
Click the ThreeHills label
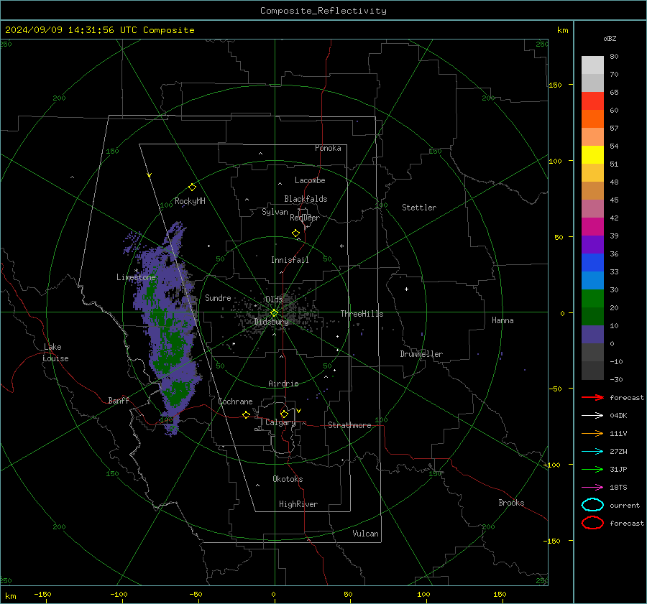(x=362, y=314)
